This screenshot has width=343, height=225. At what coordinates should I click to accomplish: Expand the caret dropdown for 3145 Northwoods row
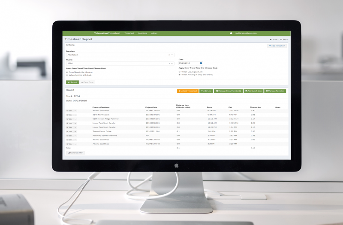[x=75, y=115]
